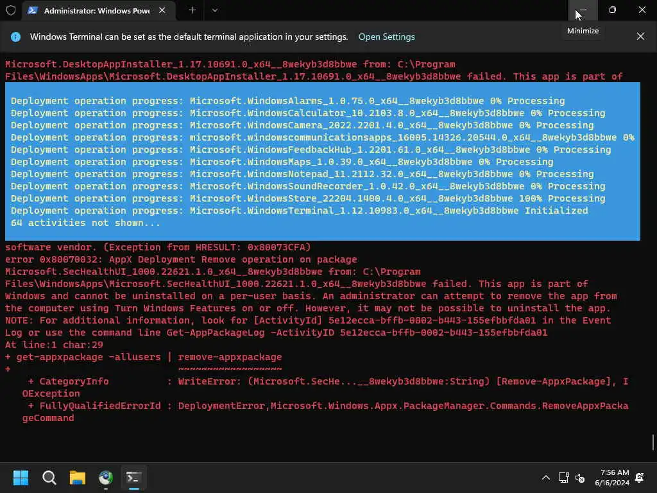Click the 'get-appxpackage -allusers' command line

click(x=143, y=357)
